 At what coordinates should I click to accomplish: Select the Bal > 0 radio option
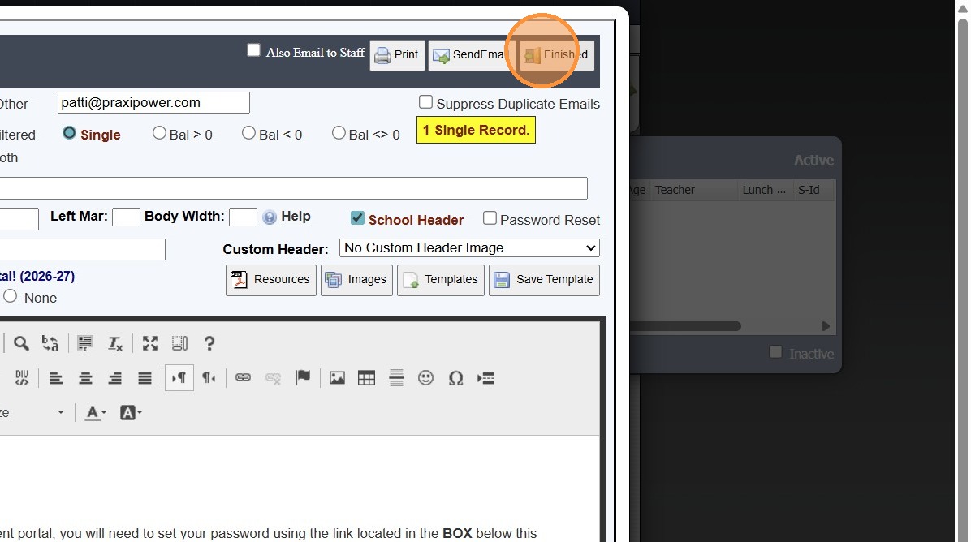coord(159,133)
